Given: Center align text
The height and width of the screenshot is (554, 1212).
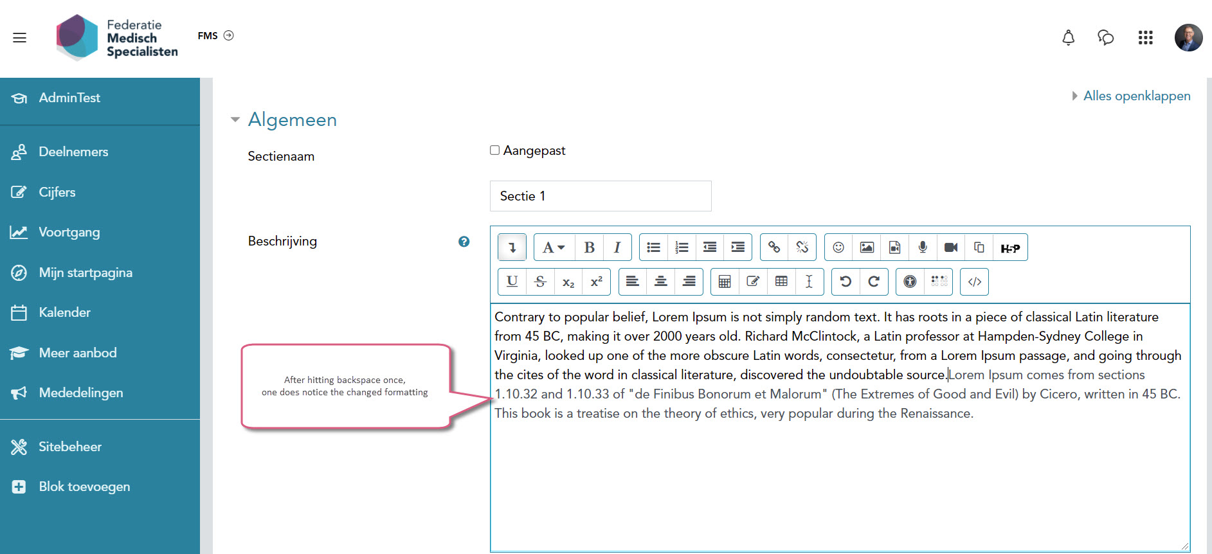Looking at the screenshot, I should pyautogui.click(x=661, y=281).
